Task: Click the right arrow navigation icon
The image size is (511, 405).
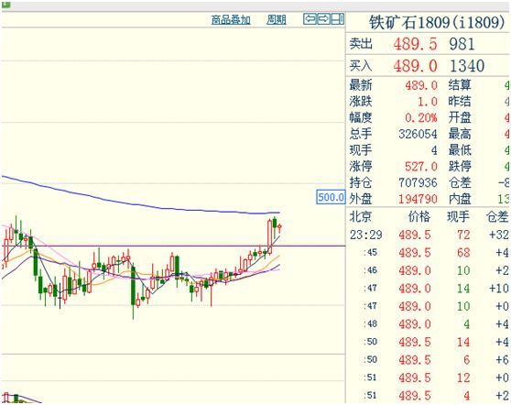Action: [323, 19]
